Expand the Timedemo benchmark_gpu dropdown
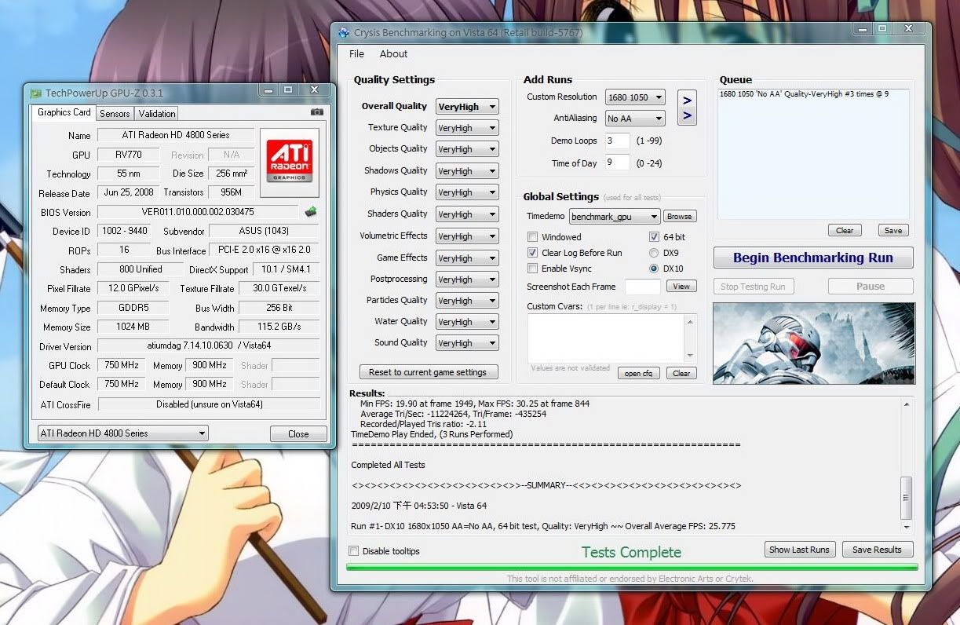Screen dimensions: 960x625 [x=614, y=216]
